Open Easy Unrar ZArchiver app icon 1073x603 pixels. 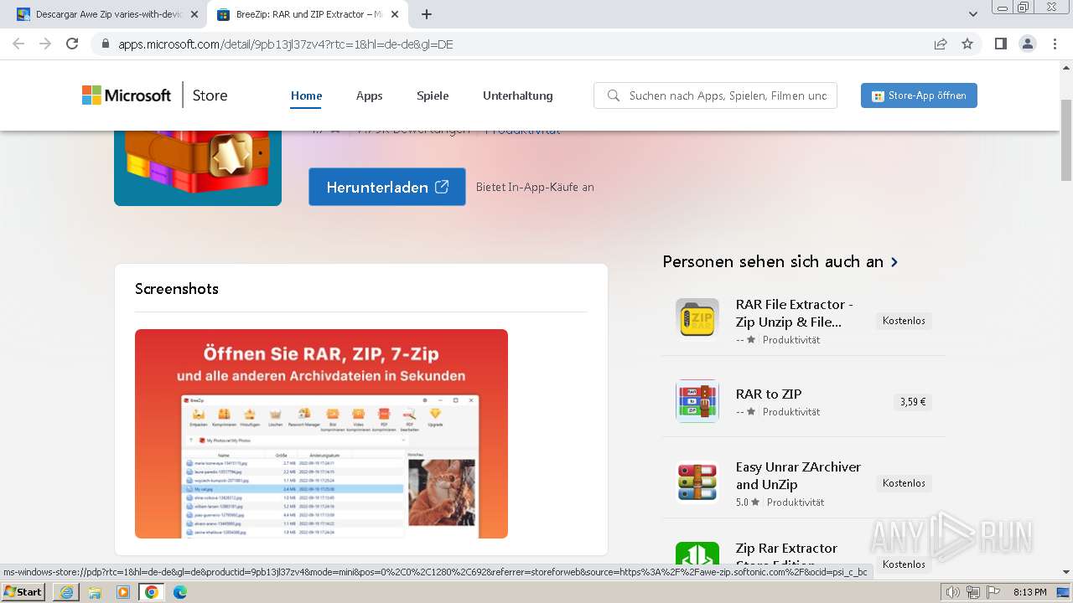coord(697,482)
